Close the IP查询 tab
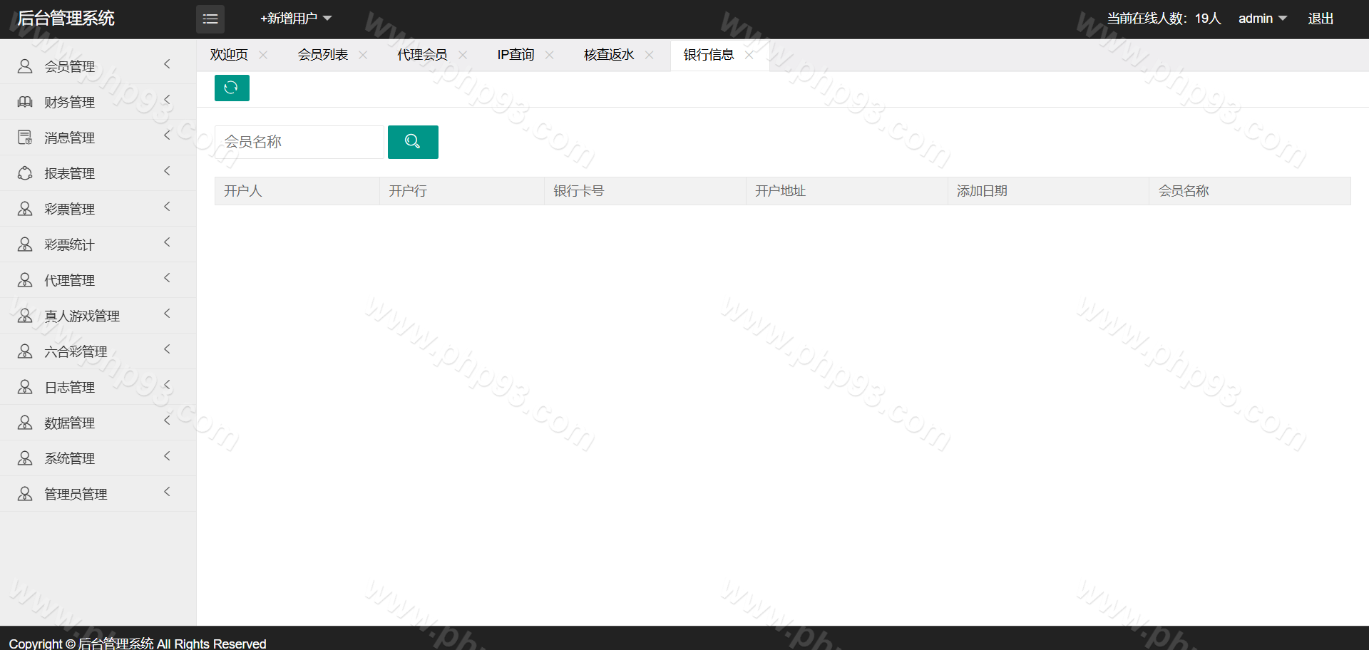The height and width of the screenshot is (650, 1369). [x=549, y=55]
